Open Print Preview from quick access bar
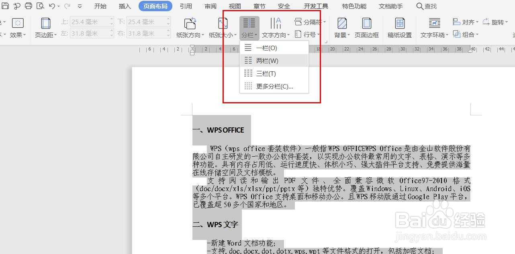 click(40, 6)
